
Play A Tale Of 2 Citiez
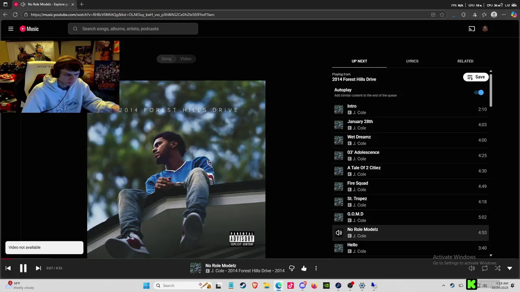coord(410,171)
